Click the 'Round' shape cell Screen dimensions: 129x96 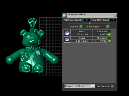click(81, 31)
